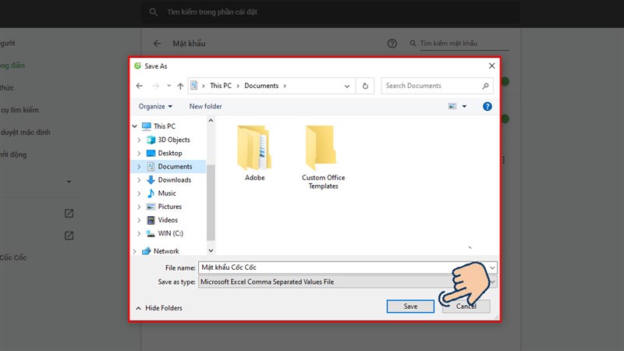Click Documents in the address breadcrumb

(261, 86)
